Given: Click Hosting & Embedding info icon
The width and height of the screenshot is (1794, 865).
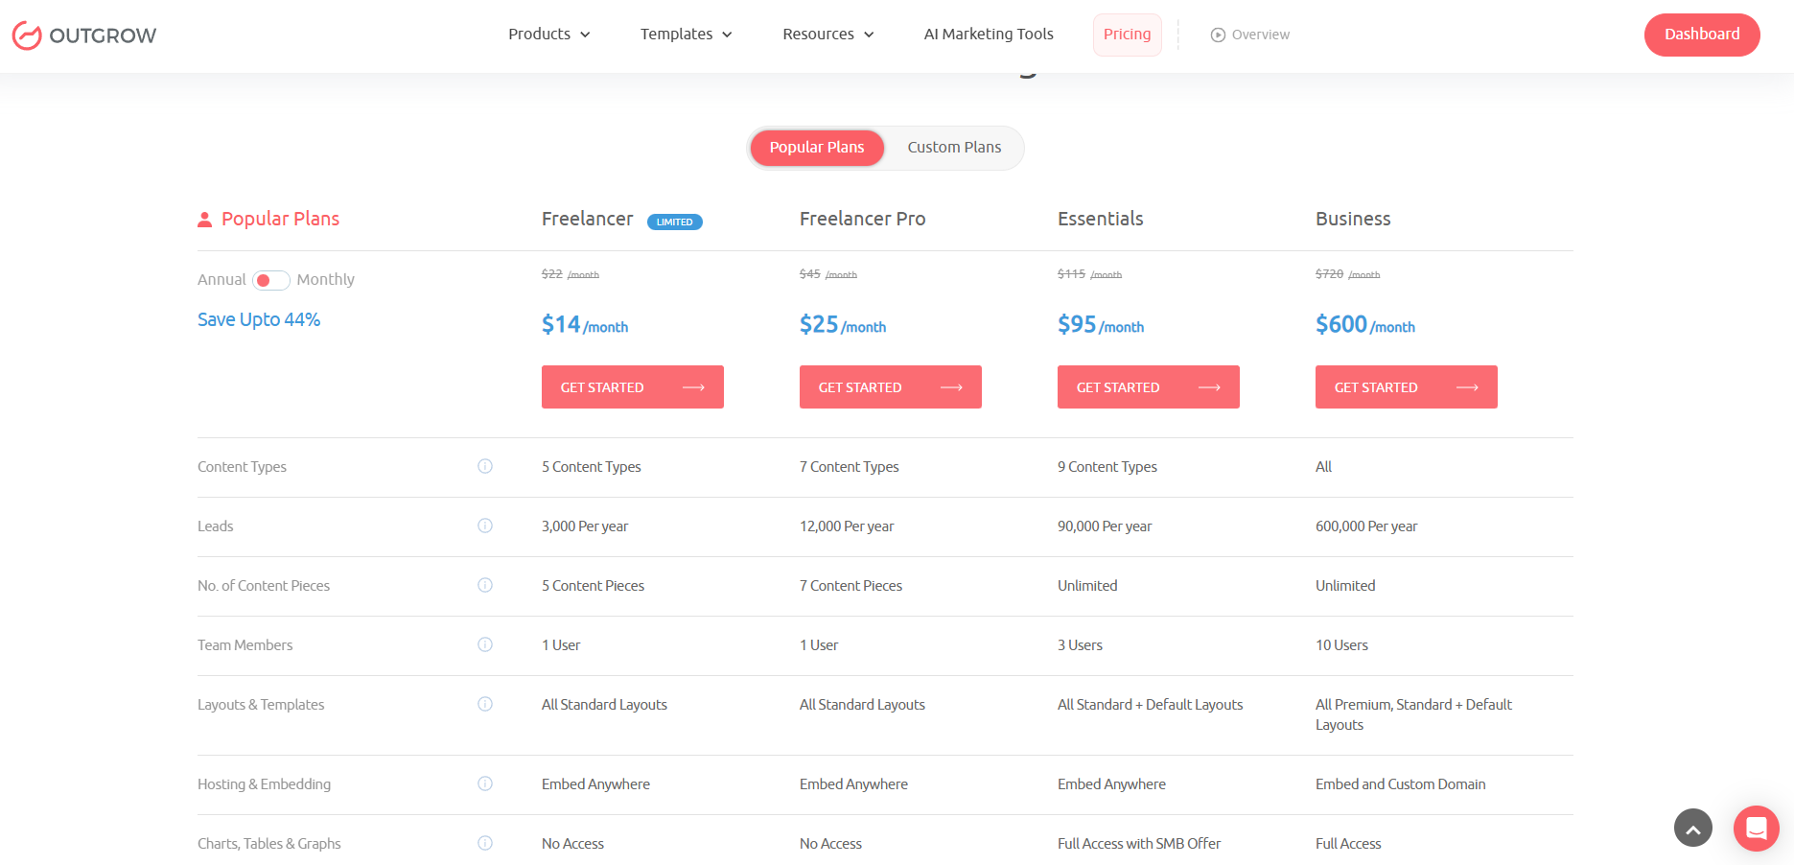Looking at the screenshot, I should 485,783.
